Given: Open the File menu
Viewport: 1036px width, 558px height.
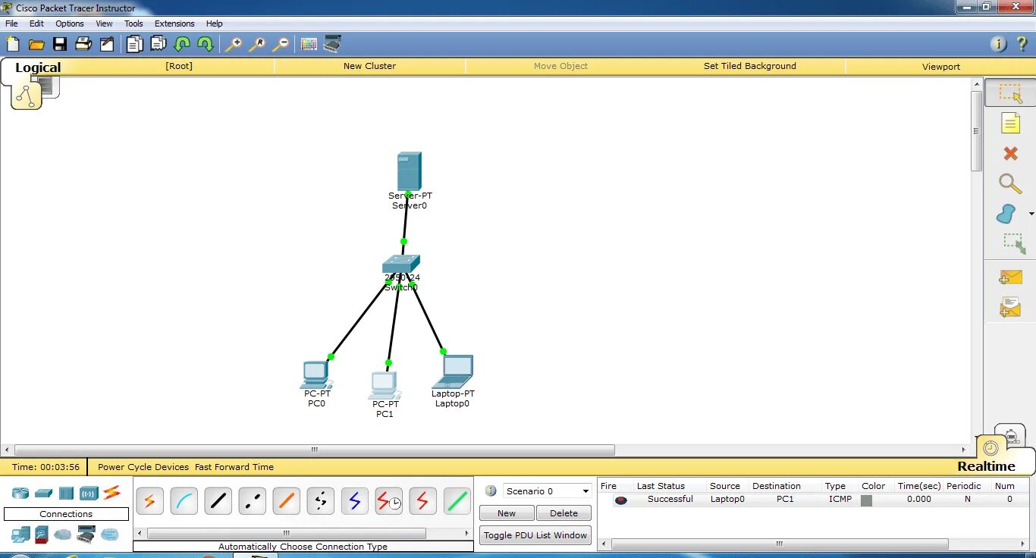Looking at the screenshot, I should (x=11, y=24).
